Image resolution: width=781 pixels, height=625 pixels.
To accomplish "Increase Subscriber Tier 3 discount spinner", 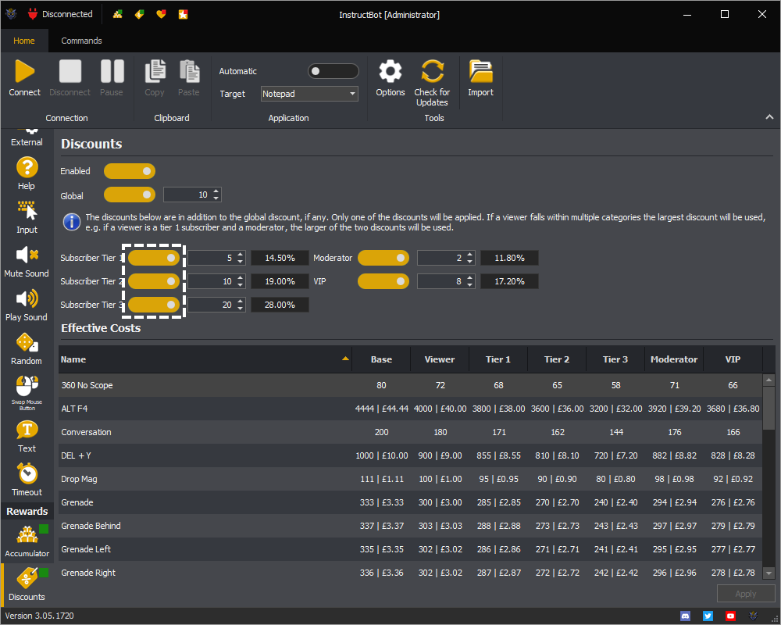I will [240, 301].
